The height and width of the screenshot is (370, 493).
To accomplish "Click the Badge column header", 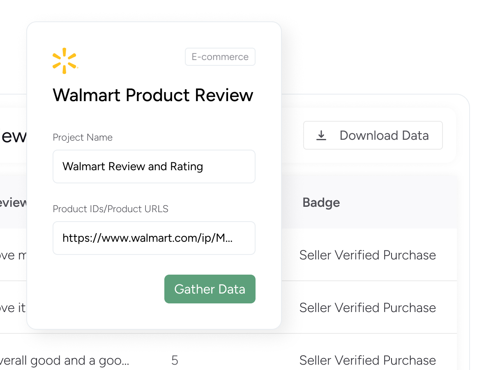I will click(x=321, y=202).
